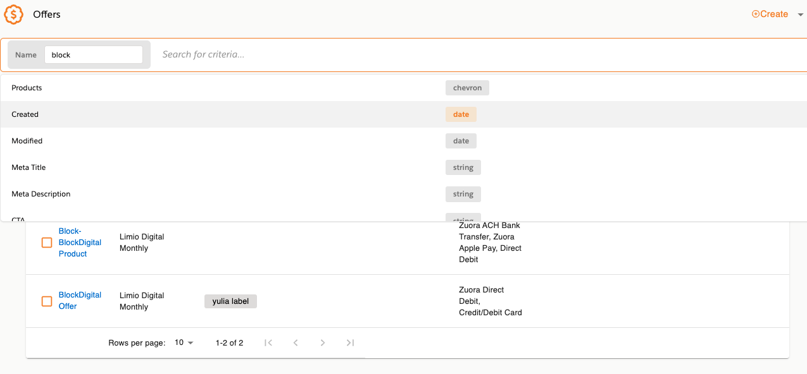
Task: Select Meta Title in the criteria list
Action: pyautogui.click(x=403, y=167)
